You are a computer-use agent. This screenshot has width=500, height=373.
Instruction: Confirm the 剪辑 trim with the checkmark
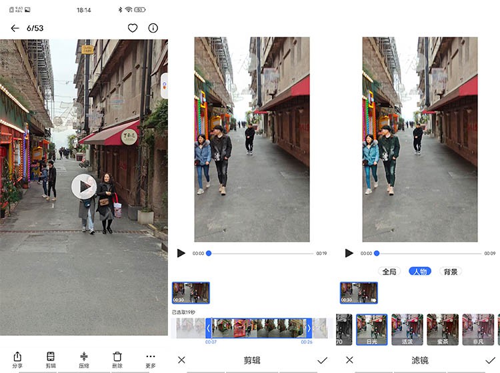[323, 360]
